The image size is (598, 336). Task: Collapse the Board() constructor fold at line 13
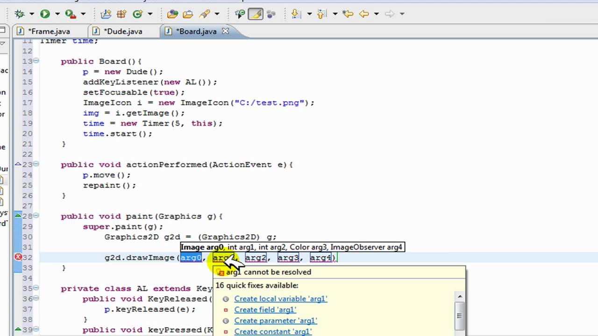click(36, 61)
